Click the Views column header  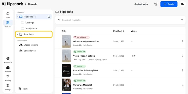coord(134,31)
